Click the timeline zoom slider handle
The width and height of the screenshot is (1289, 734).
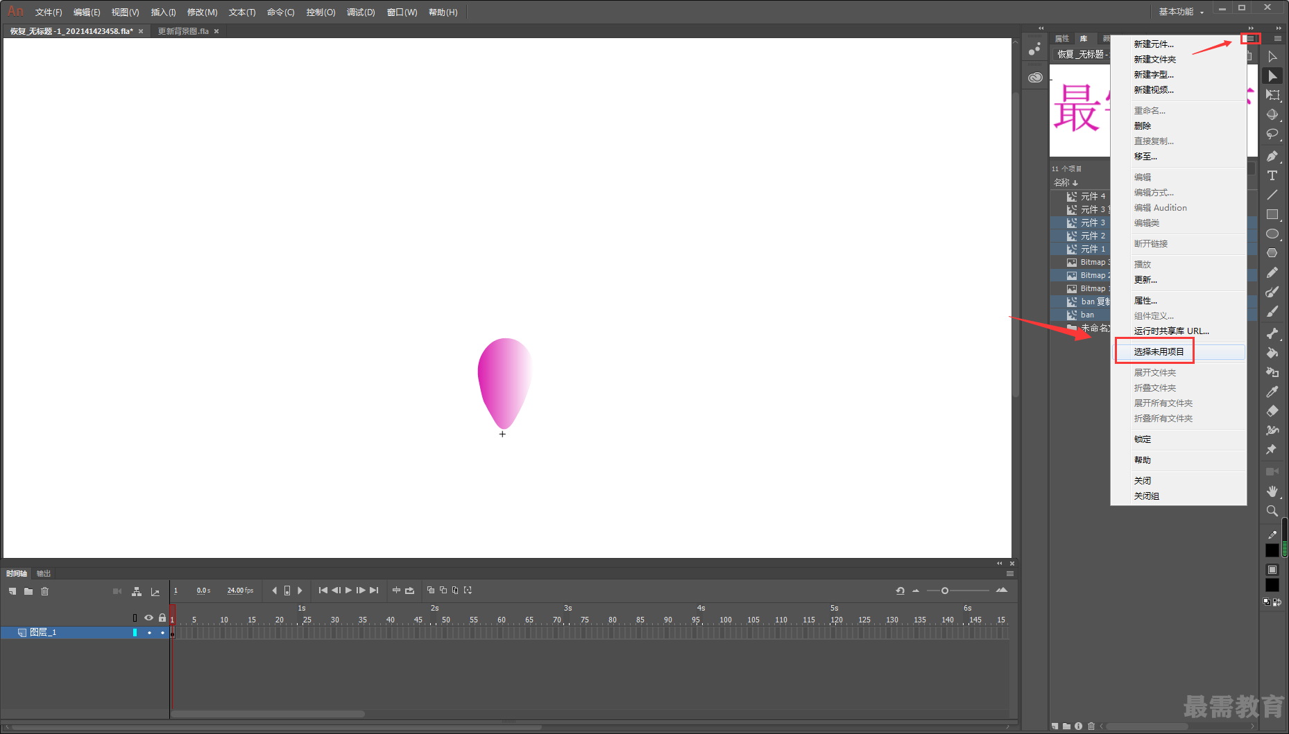coord(944,591)
